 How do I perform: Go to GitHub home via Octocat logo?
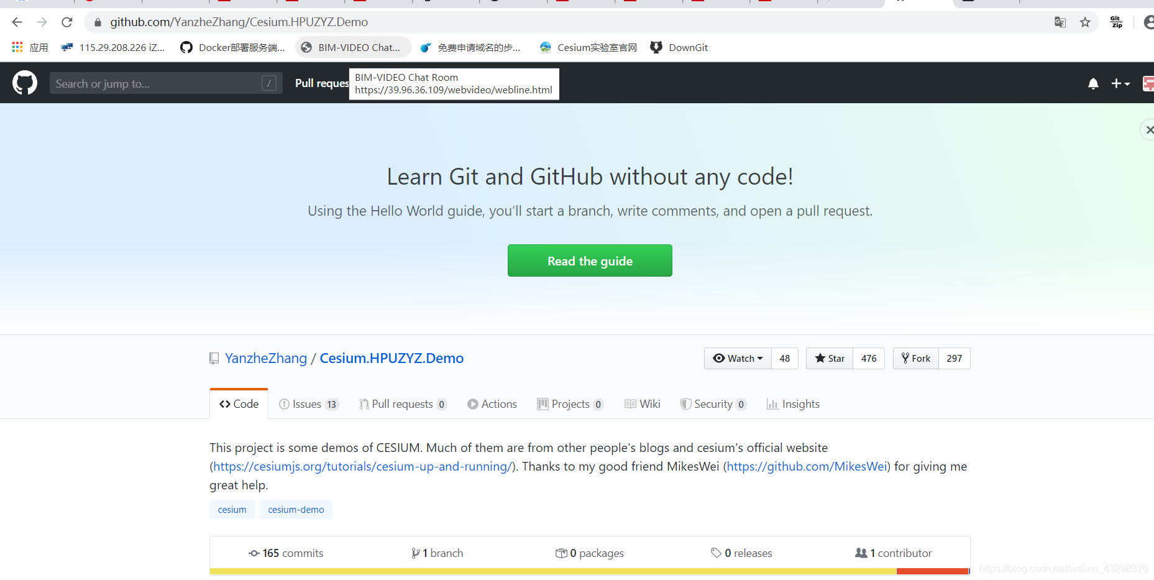click(x=25, y=83)
